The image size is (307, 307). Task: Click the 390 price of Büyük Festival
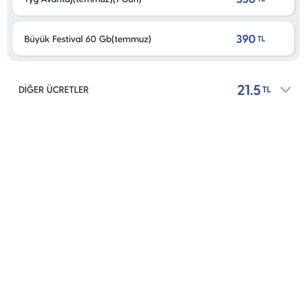245,39
